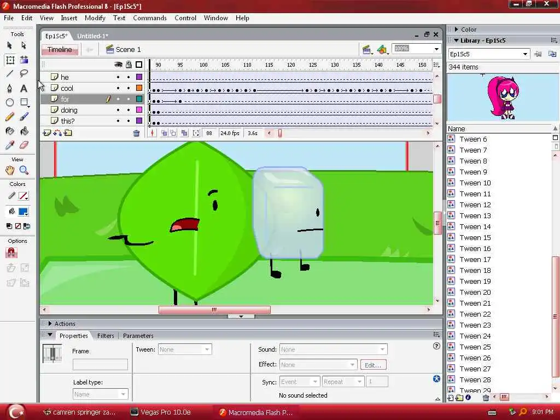Expand the Actions panel
The image size is (560, 420).
pyautogui.click(x=50, y=324)
